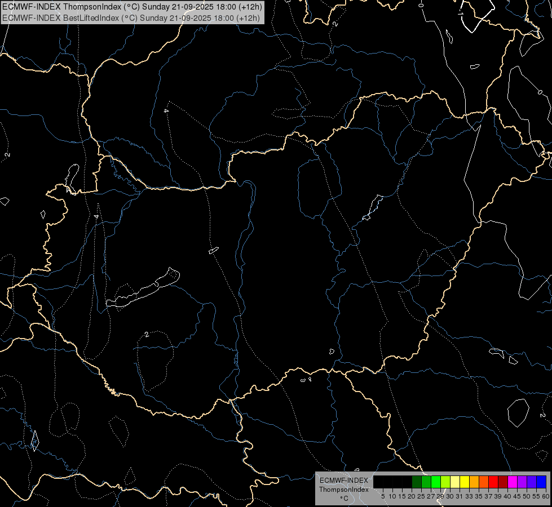The width and height of the screenshot is (552, 507).
Task: Pick the violet 50–55 legend swatch
Action: [532, 482]
